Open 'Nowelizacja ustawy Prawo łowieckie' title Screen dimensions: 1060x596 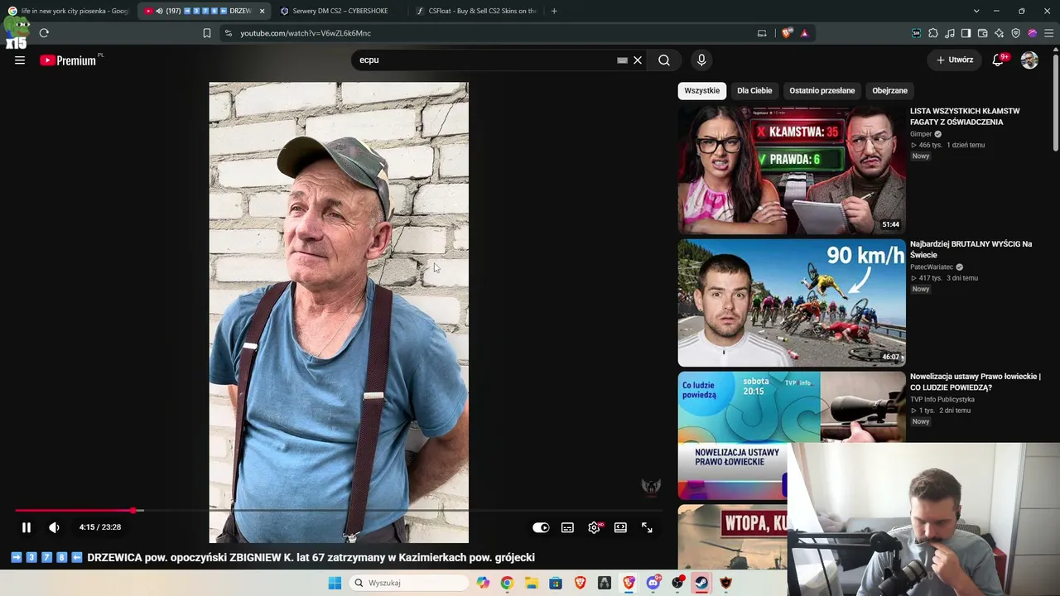pos(975,382)
